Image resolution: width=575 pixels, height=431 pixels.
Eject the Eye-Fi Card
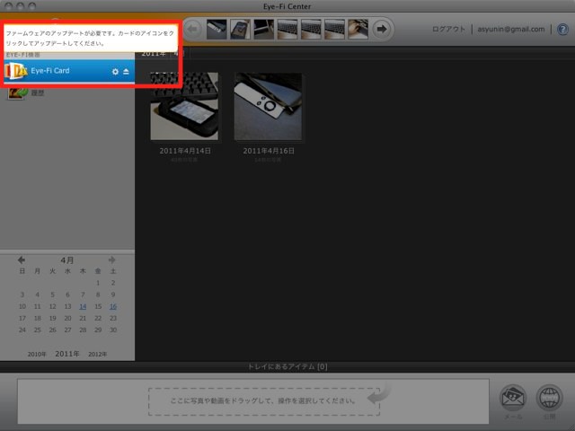(126, 72)
